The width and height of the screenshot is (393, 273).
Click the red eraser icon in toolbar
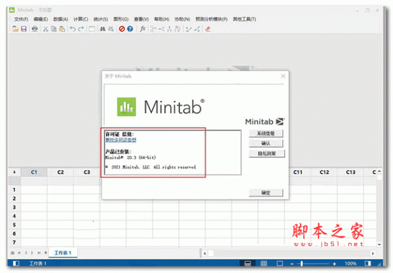pos(208,29)
